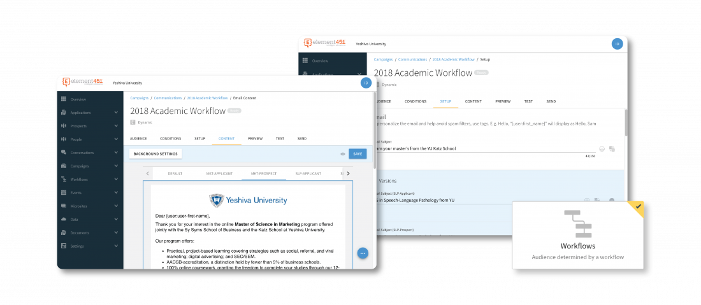Expand Settings chevron in front sidebar
701x305 pixels.
116,246
